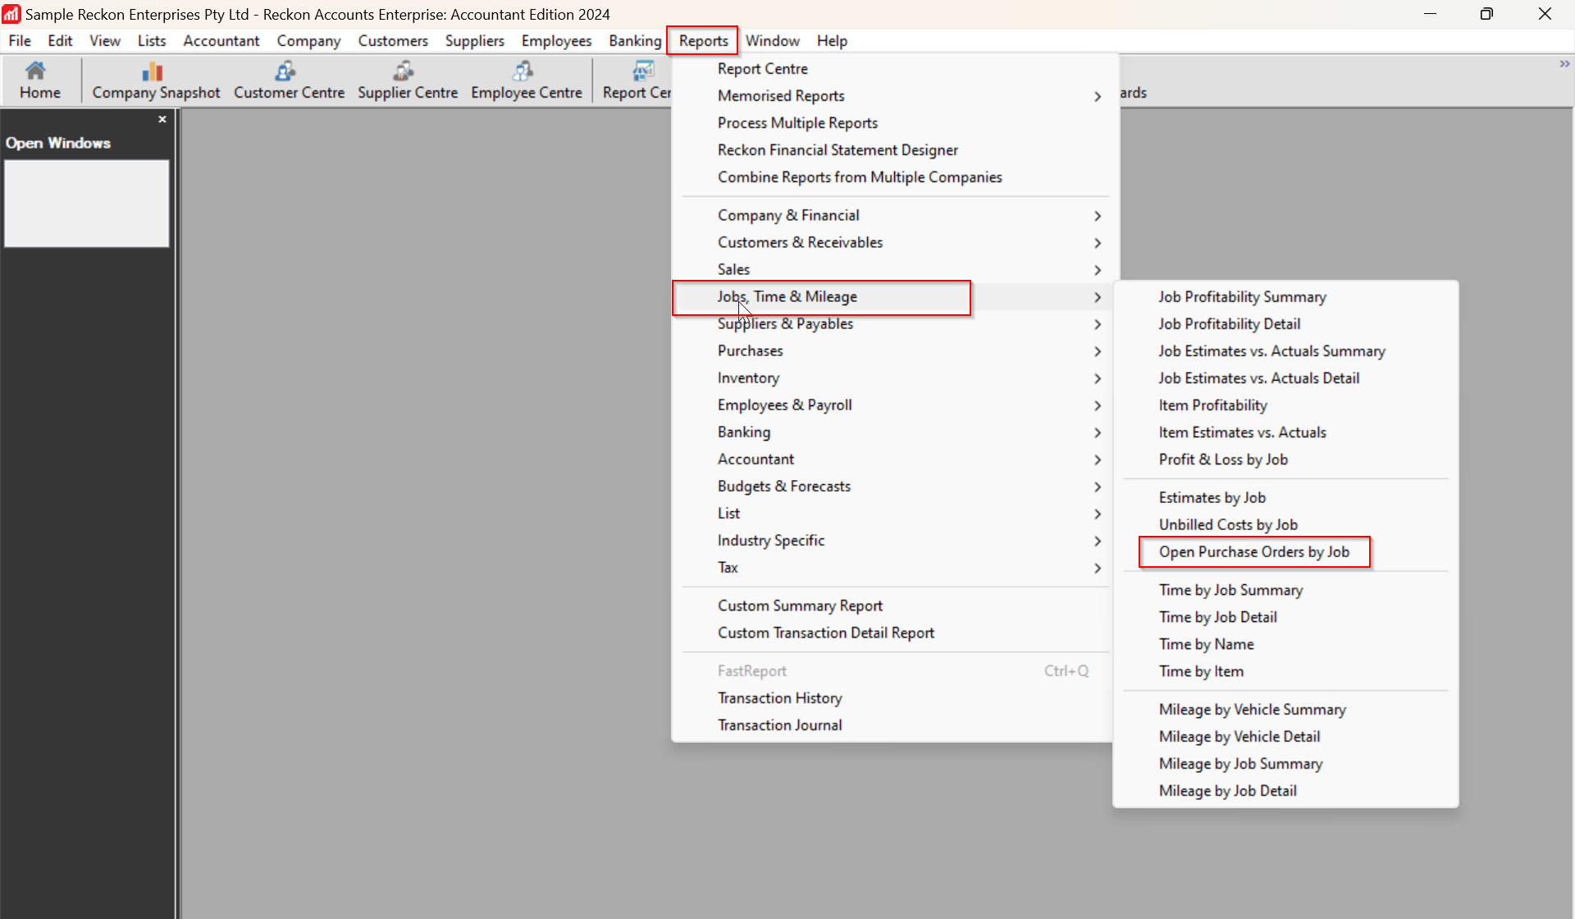Click the Reckon app icon in title bar
This screenshot has height=919, width=1575.
click(x=11, y=14)
